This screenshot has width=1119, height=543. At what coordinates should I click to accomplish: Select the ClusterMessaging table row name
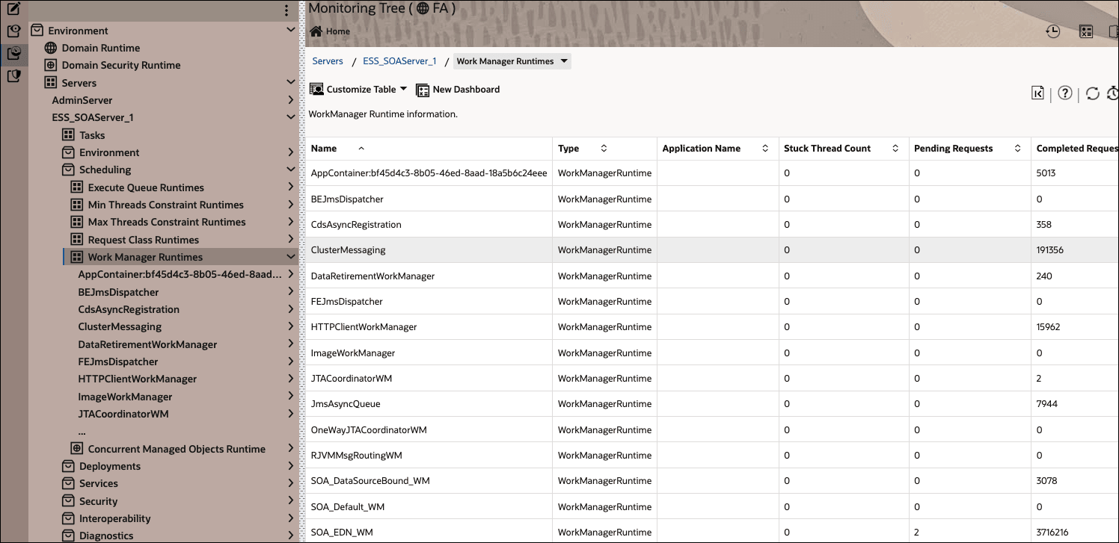[x=348, y=250]
